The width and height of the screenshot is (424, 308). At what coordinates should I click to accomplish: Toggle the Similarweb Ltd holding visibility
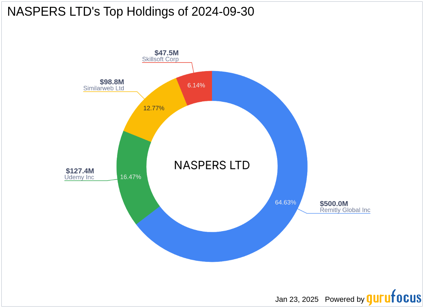click(x=104, y=88)
